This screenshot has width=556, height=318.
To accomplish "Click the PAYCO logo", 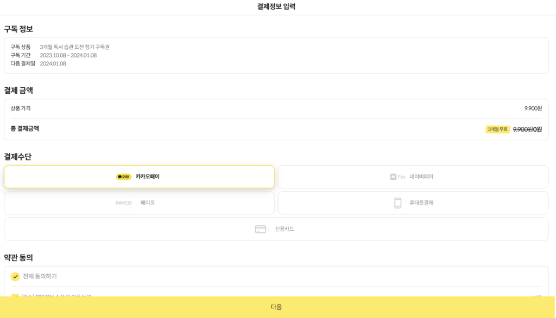I will 125,203.
